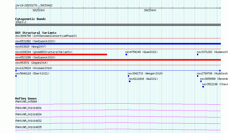Open transcript PAK4|NM_001014834 label

coord(28,114)
